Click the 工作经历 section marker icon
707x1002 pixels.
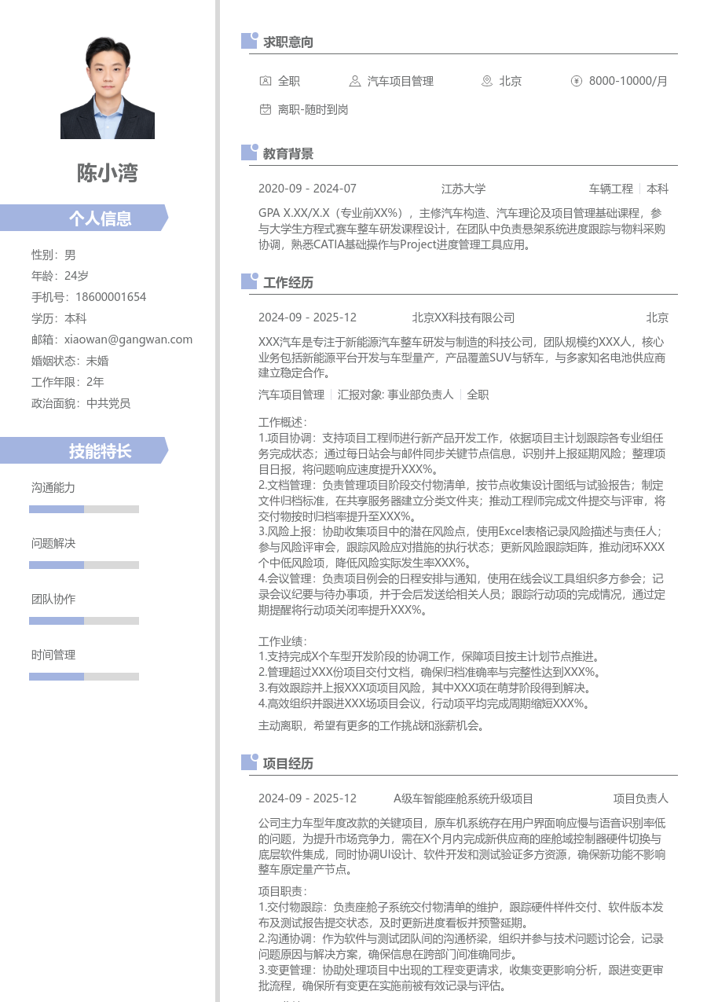click(x=249, y=281)
